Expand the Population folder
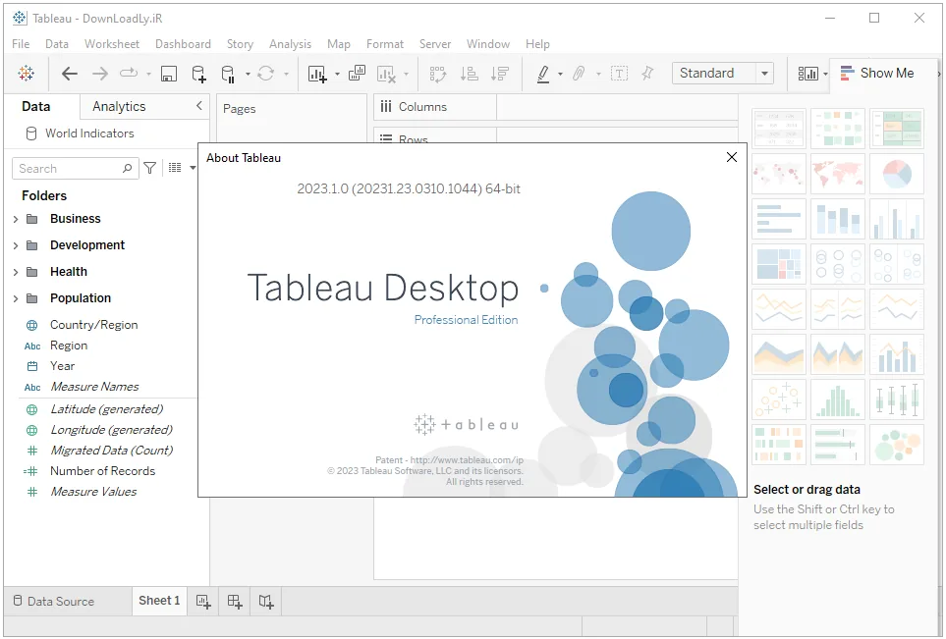The image size is (946, 639). (16, 299)
